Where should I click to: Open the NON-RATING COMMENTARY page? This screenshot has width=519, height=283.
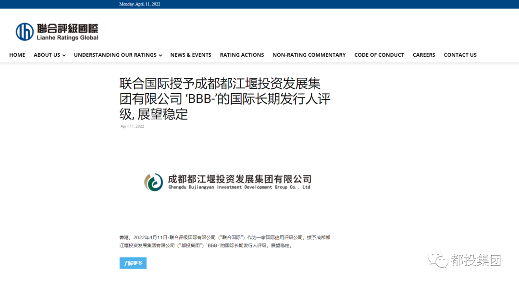(309, 55)
